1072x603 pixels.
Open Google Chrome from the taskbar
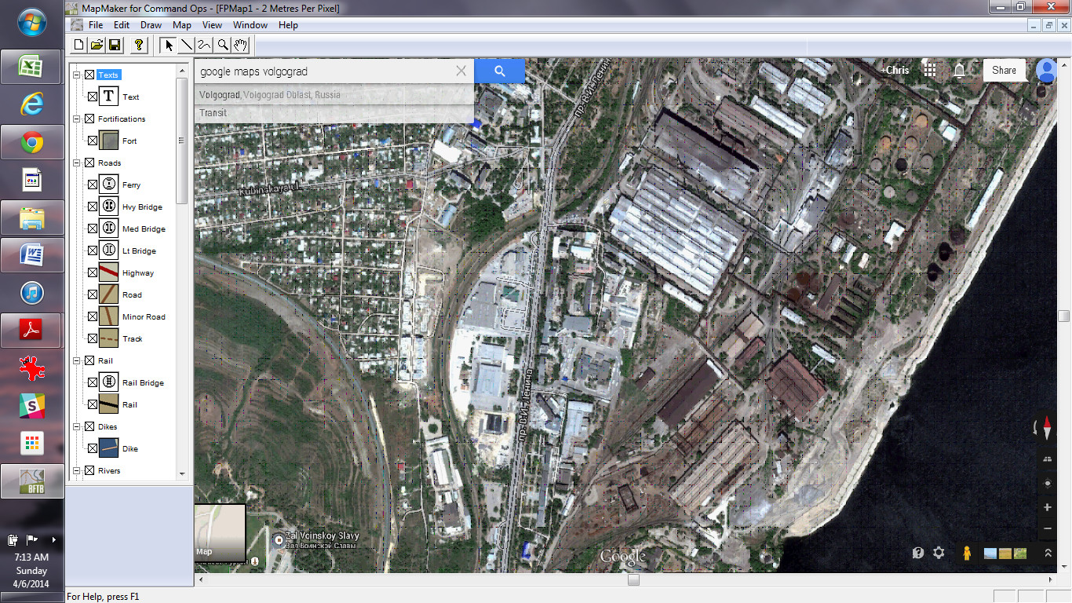31,142
